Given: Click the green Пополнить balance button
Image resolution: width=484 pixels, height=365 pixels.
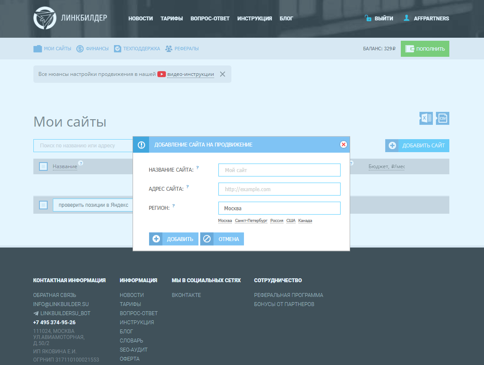Looking at the screenshot, I should 425,49.
